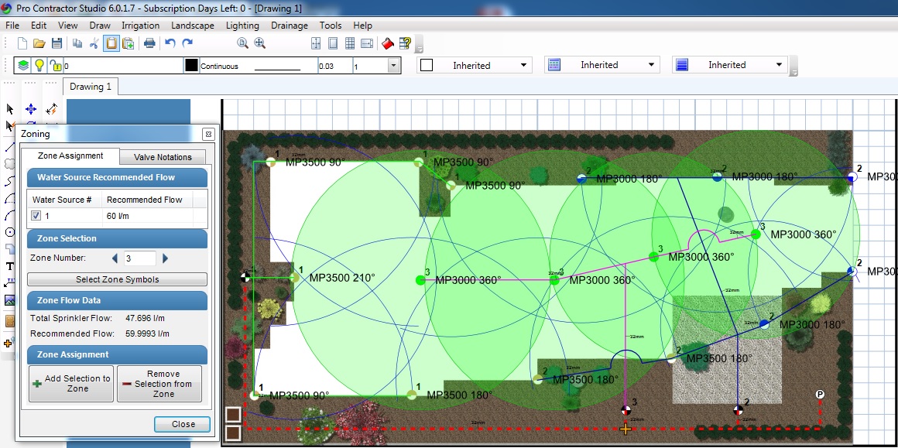
Task: Open the layers stack icon
Action: click(x=23, y=66)
